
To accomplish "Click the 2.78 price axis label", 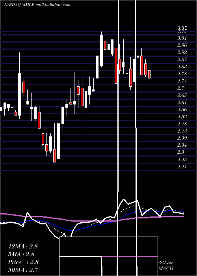I will pos(182,74).
